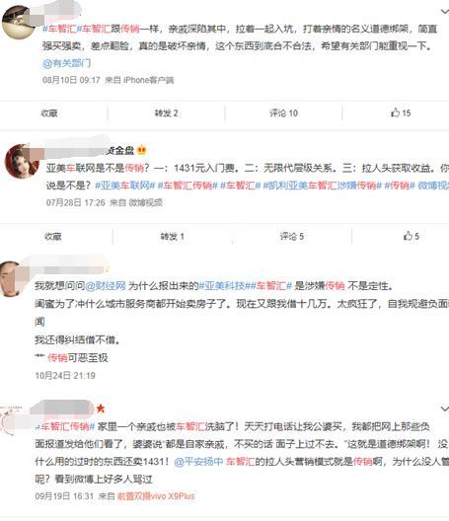Open the @平安扬中 mention link

click(198, 462)
